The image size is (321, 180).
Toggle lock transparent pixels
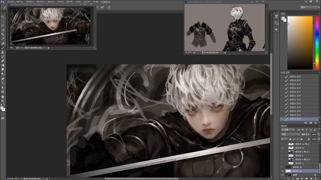(x=290, y=139)
